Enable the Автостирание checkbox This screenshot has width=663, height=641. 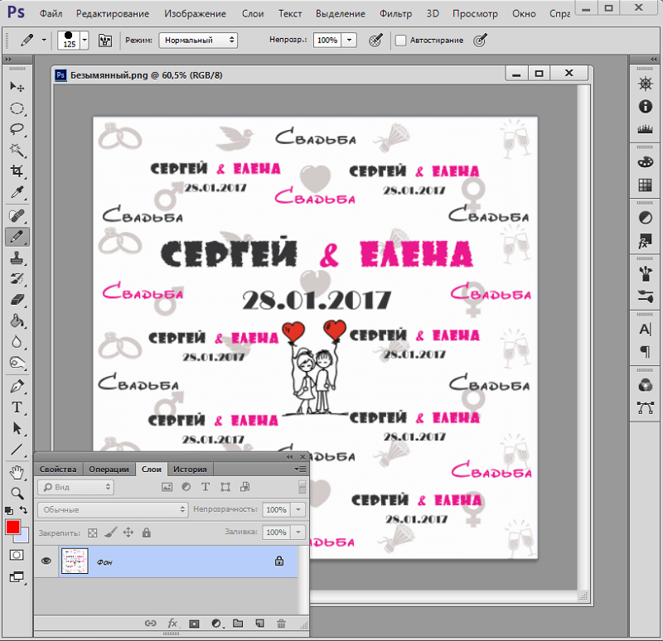click(401, 40)
